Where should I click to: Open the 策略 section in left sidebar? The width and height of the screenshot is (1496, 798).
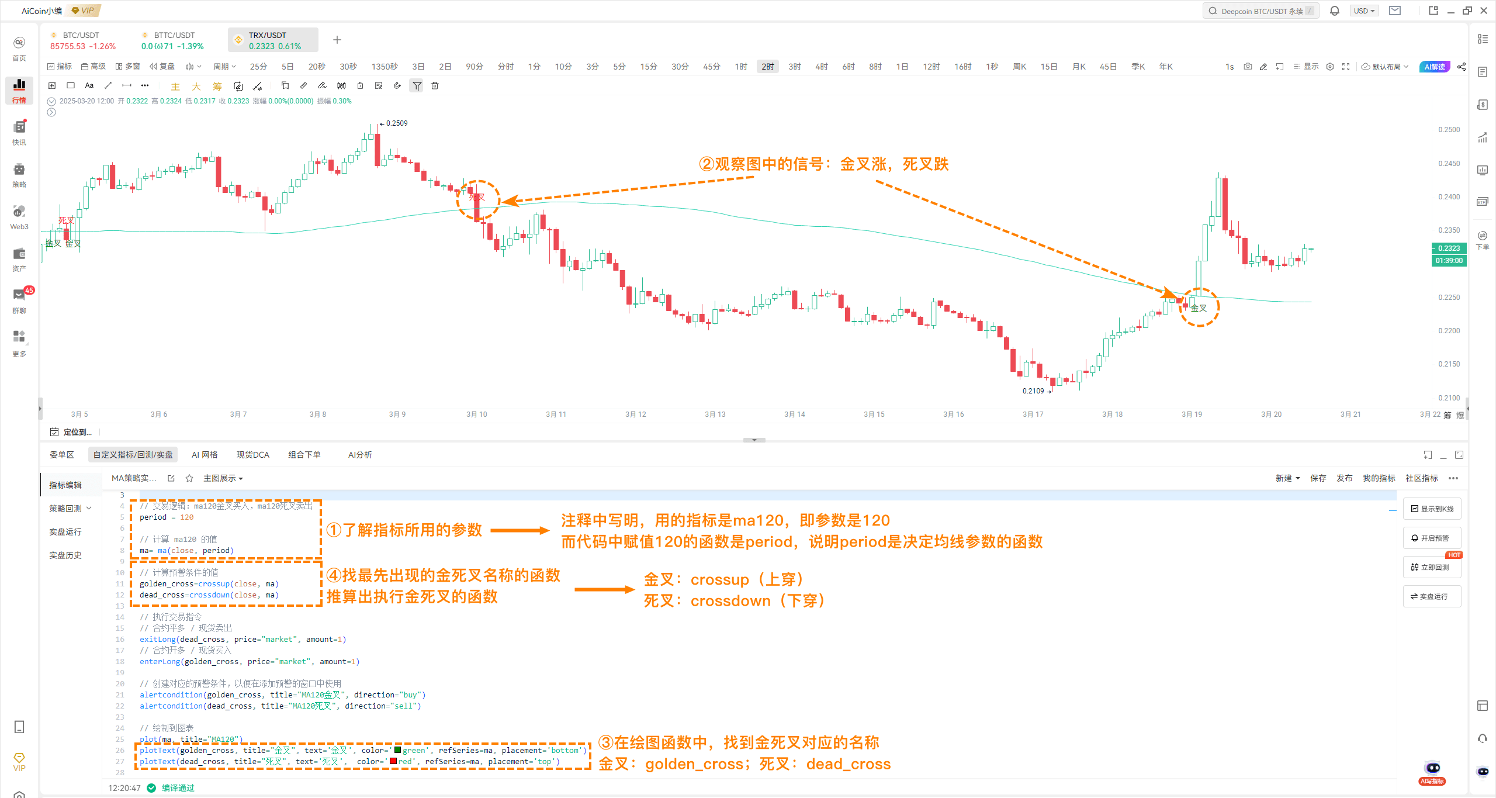19,172
